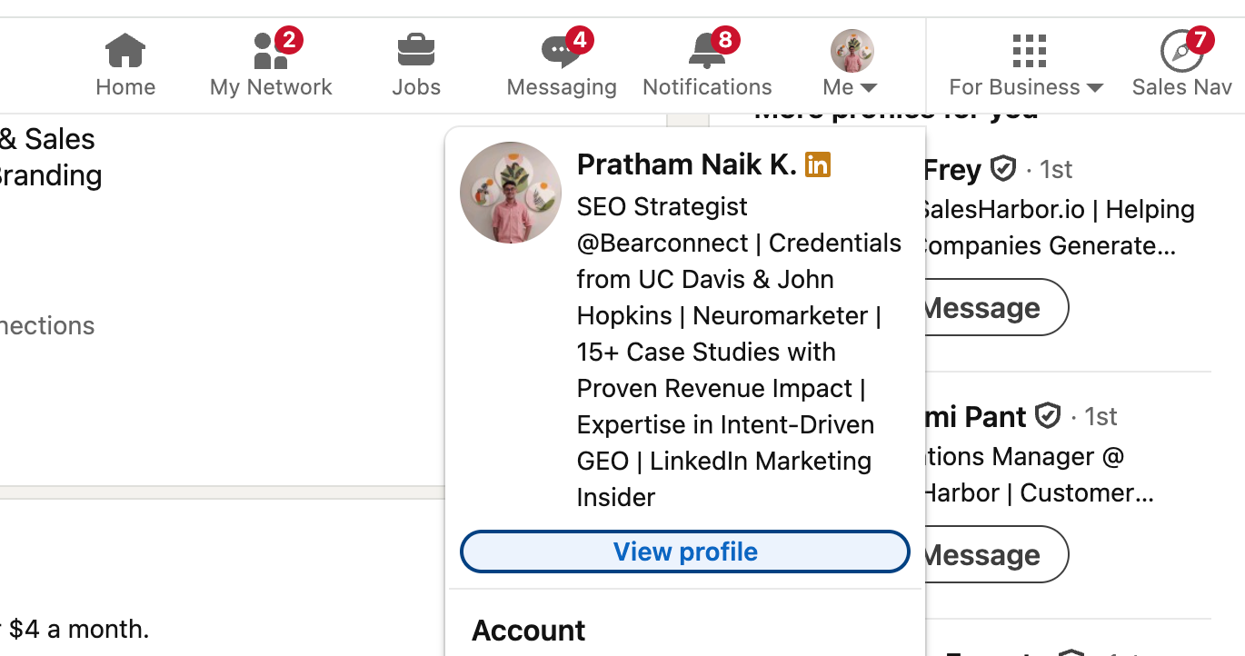Message the Pant profile suggestion
Screen dimensions: 1245x656
pos(994,554)
